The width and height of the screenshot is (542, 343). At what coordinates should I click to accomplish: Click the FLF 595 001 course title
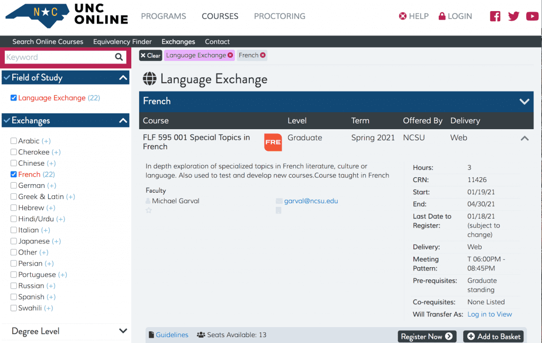tap(196, 142)
